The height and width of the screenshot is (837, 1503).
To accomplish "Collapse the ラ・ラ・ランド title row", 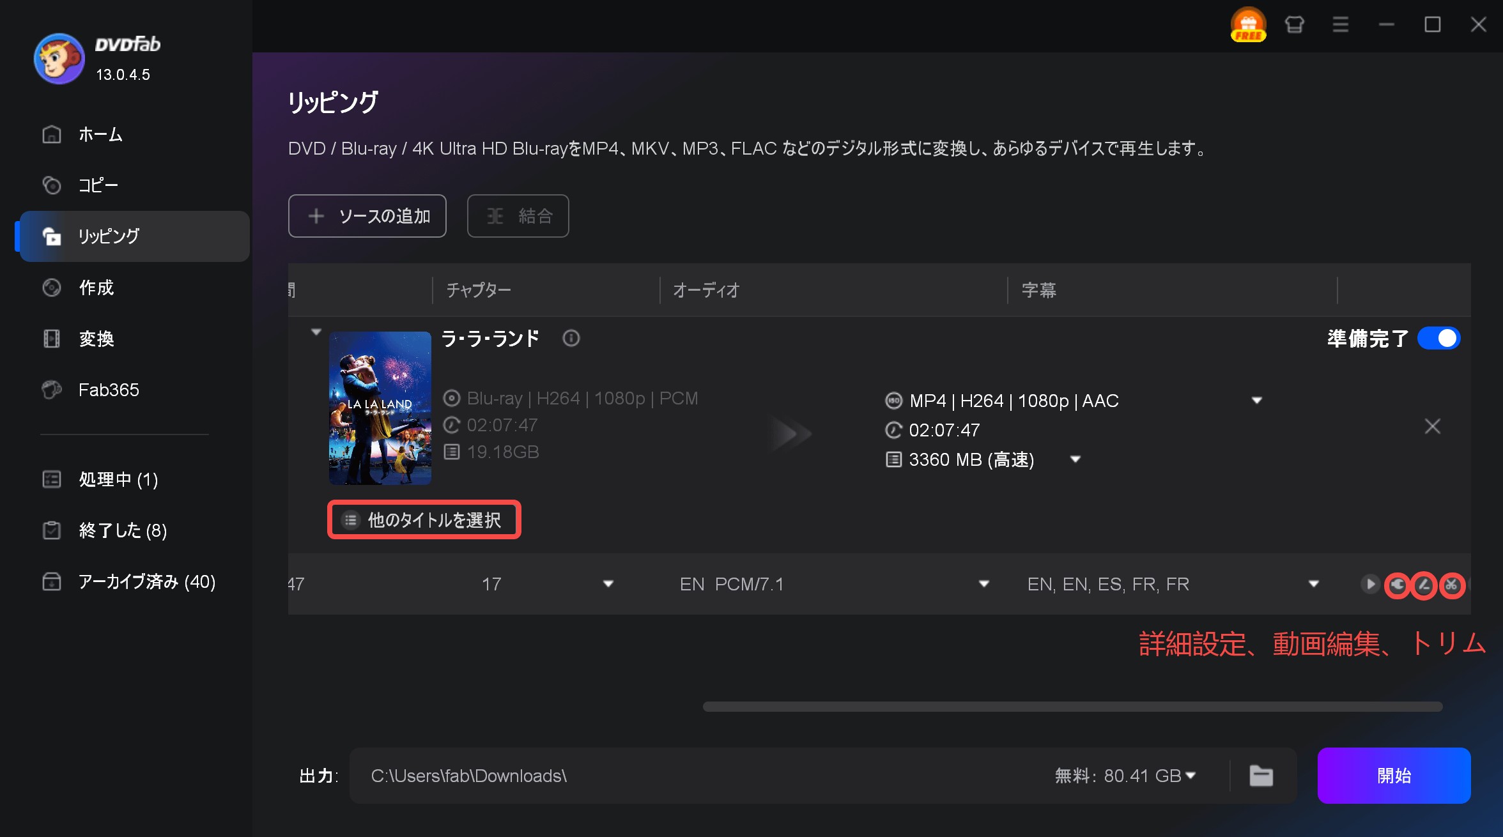I will pos(316,332).
